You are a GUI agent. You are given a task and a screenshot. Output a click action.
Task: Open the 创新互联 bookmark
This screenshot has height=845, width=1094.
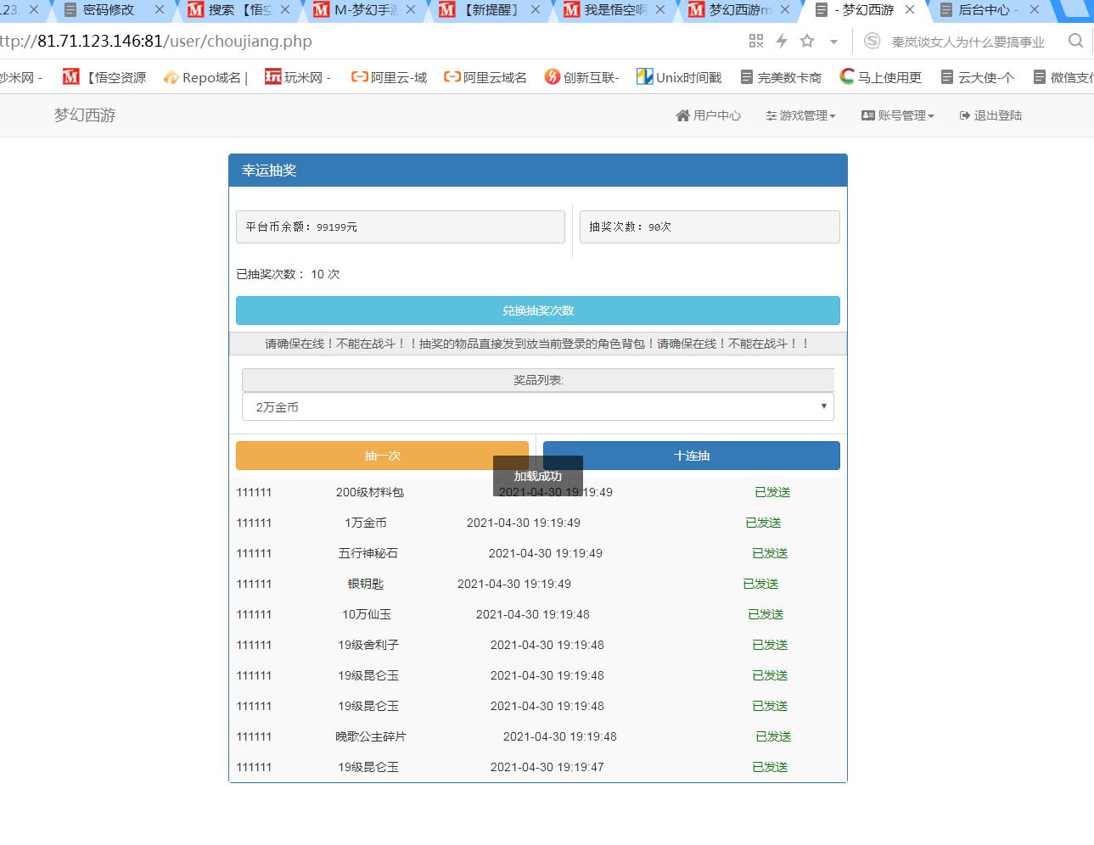pos(582,77)
